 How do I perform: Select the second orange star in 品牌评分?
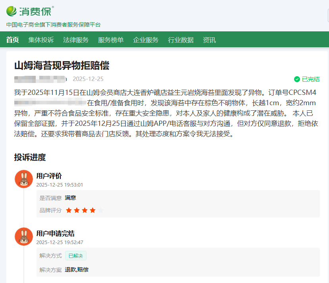77,210
